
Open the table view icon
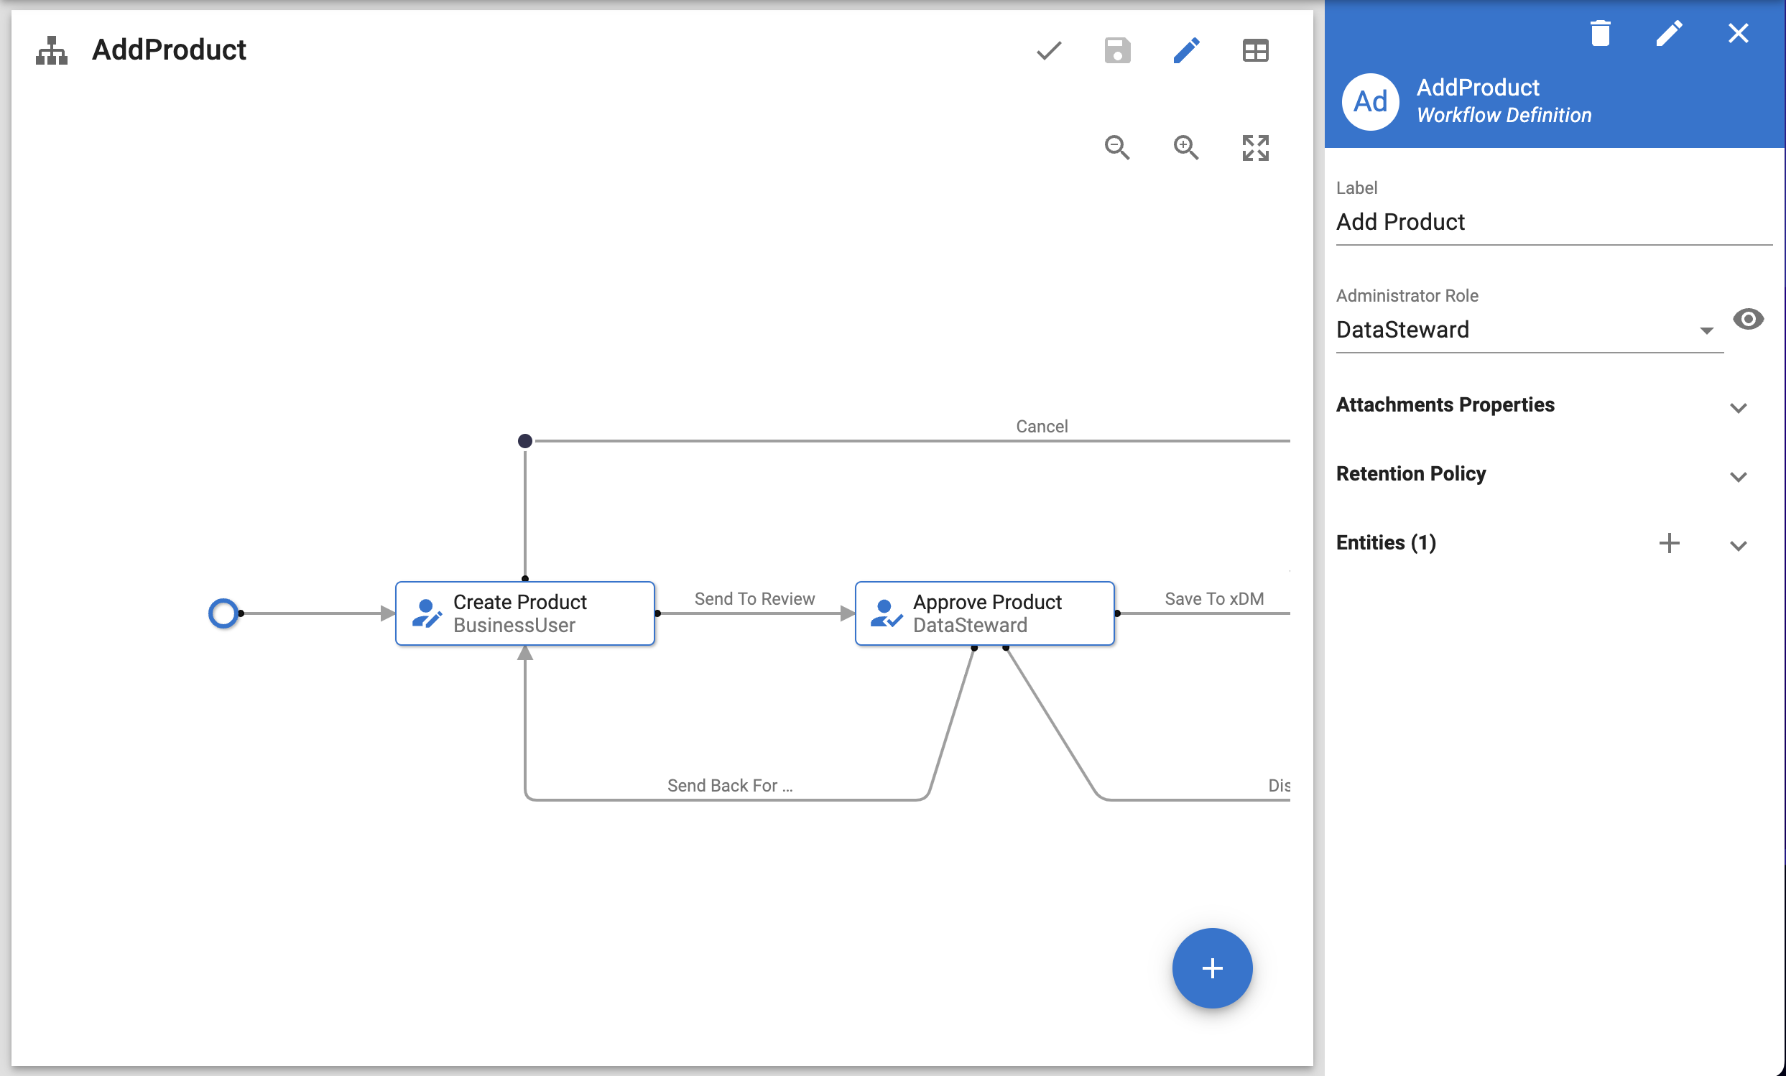(1254, 51)
